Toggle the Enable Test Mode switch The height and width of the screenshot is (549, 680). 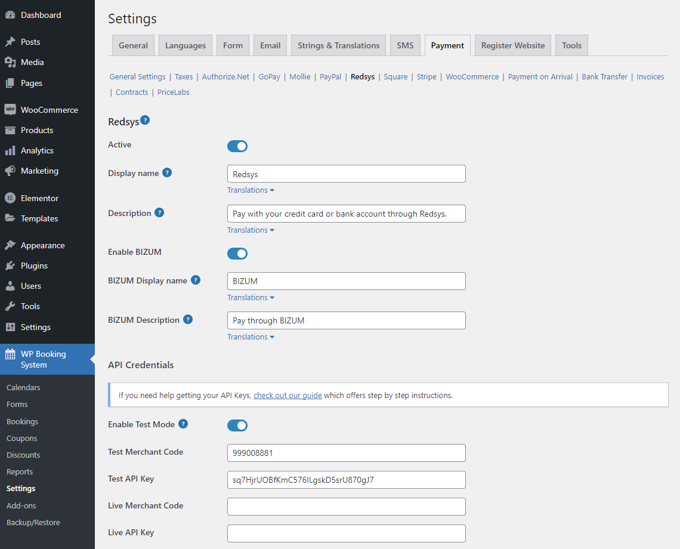click(x=237, y=425)
